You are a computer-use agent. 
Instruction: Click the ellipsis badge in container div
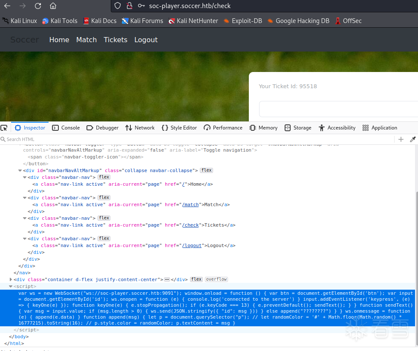click(x=167, y=279)
